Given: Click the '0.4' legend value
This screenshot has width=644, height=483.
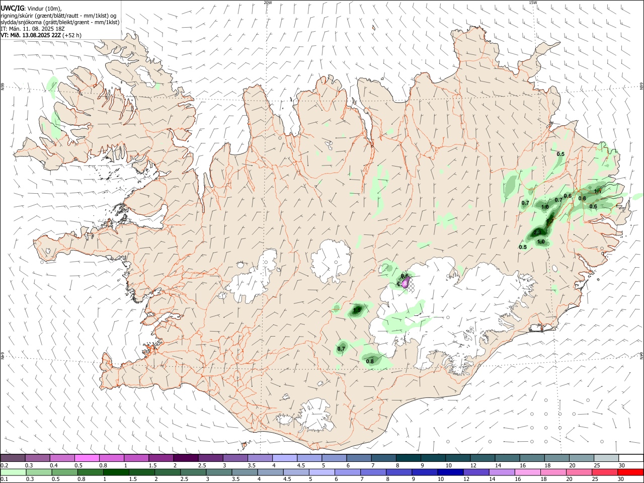Looking at the screenshot, I should [x=54, y=465].
